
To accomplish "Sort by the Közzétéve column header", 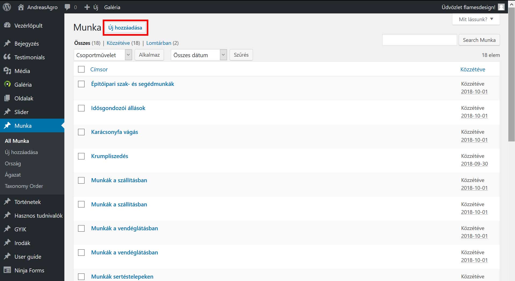I will [x=473, y=69].
